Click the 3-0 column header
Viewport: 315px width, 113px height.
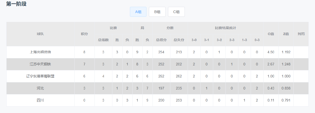[194, 40]
